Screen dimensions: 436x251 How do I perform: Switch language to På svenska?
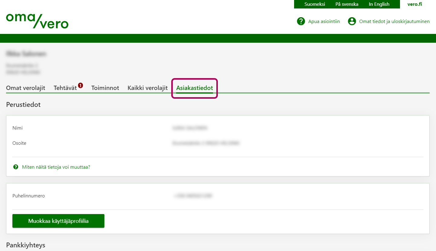(x=347, y=4)
